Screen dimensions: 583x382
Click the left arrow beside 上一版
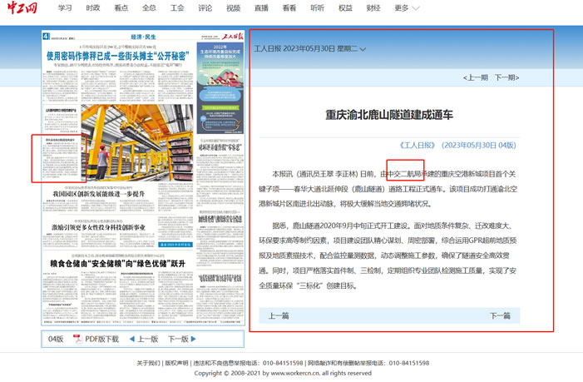tap(131, 340)
